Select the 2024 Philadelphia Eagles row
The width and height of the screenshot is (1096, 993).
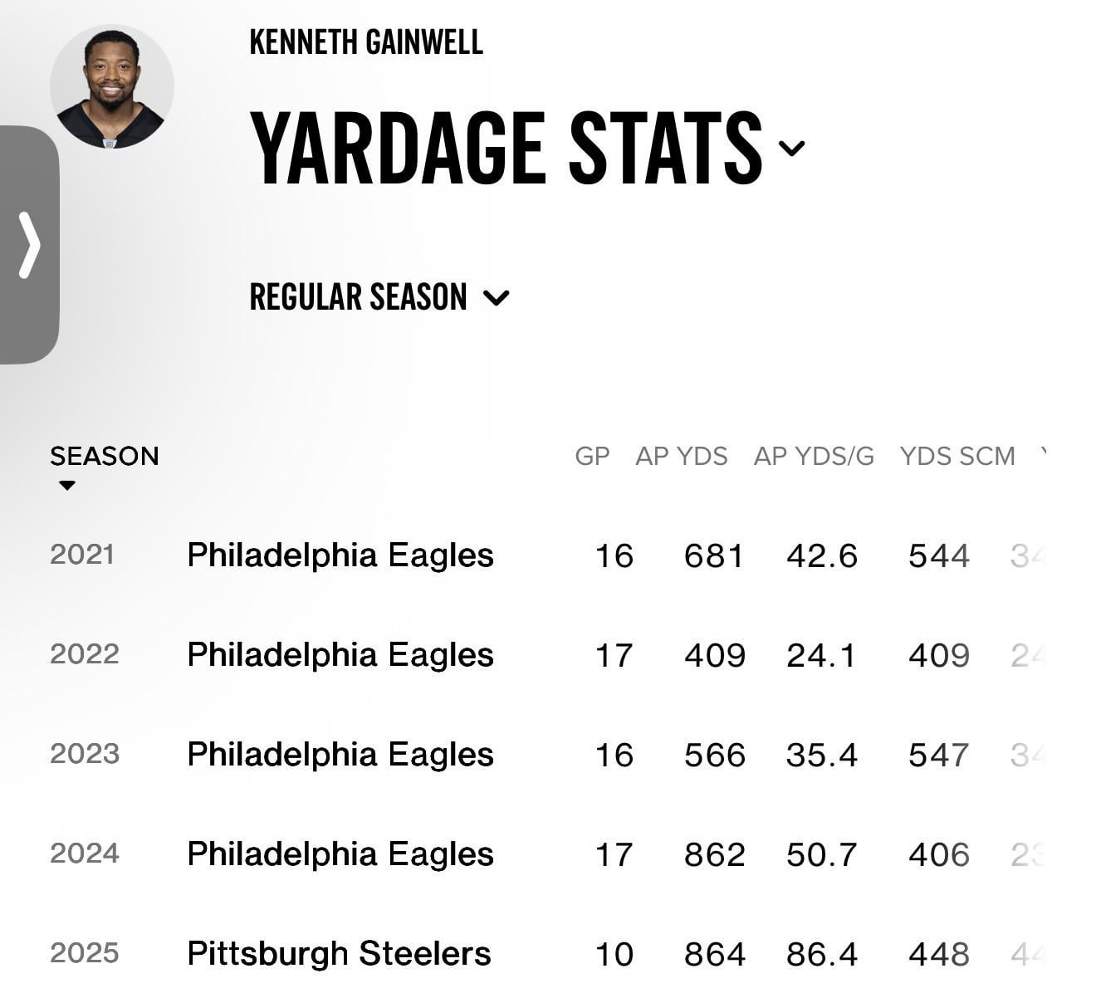pyautogui.click(x=340, y=854)
